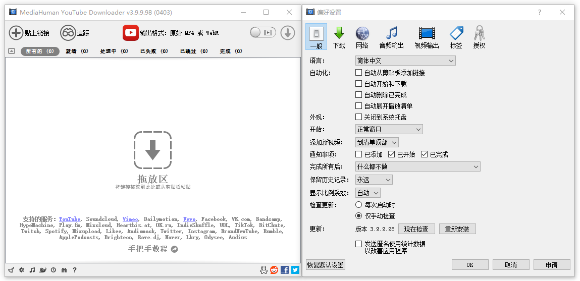
Task: Click the paste link plus icon
Action: coord(16,33)
